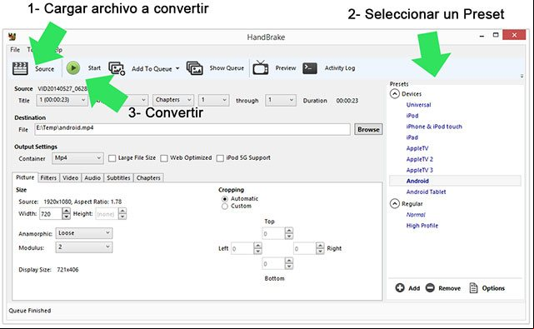The image size is (534, 329).
Task: Switch to the Chapters tab
Action: 148,177
